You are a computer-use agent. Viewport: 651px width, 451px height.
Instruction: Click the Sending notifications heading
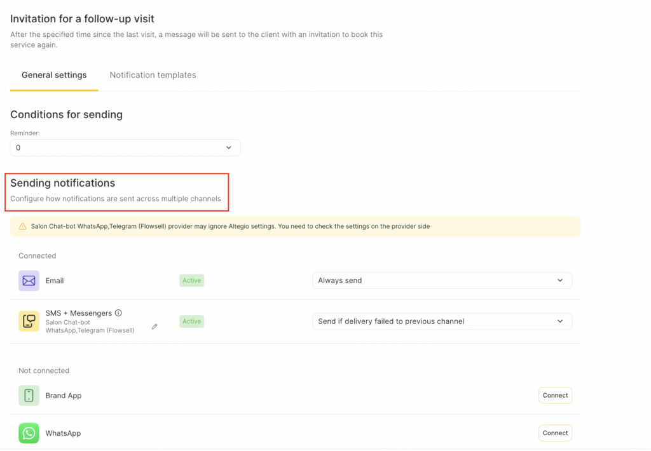pos(62,183)
